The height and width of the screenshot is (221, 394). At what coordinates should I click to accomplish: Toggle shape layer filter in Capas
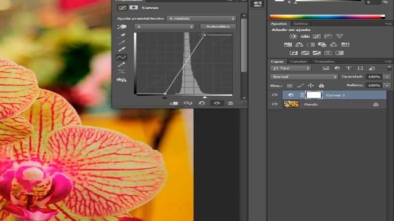360,68
